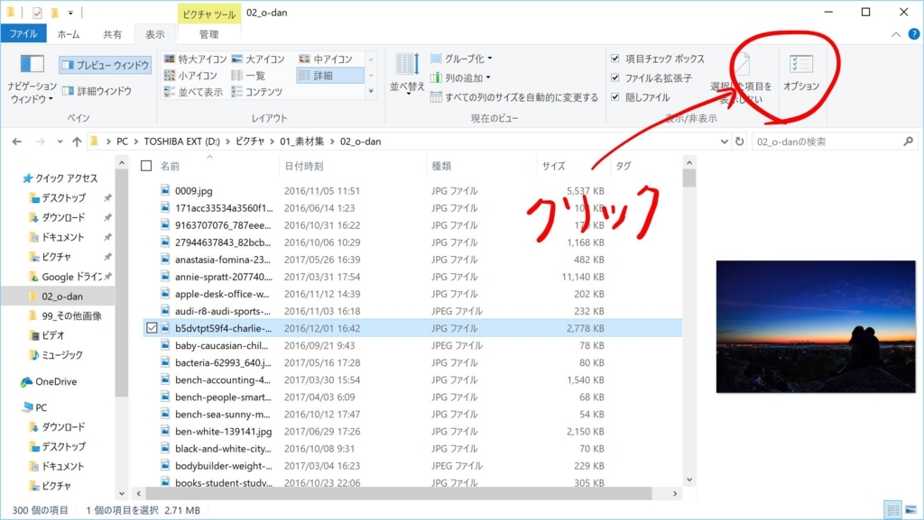Toggle the Details pane (詳細ウィンドウ)
The width and height of the screenshot is (924, 520).
(97, 91)
